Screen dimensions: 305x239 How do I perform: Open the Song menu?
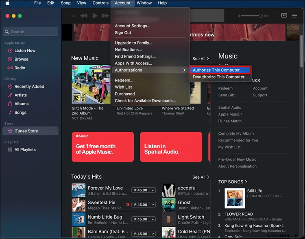(65, 3)
